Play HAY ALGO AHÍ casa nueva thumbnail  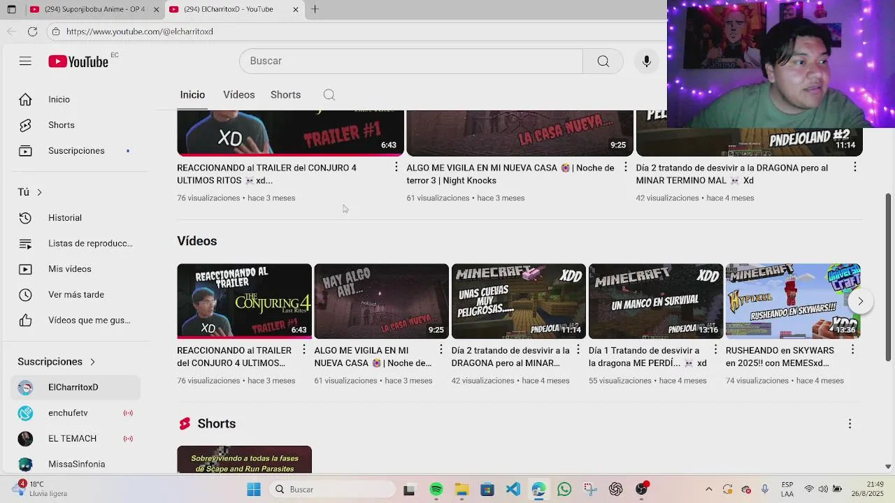point(381,301)
